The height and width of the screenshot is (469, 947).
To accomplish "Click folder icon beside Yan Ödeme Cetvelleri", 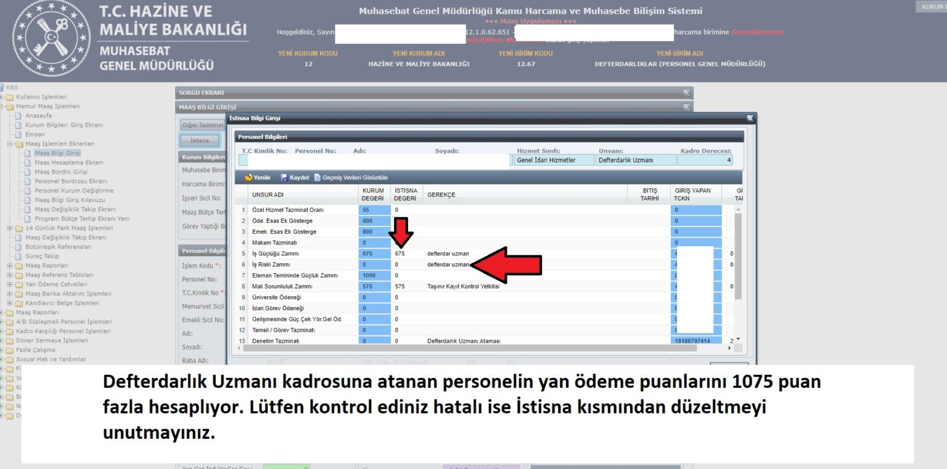I will 19,284.
